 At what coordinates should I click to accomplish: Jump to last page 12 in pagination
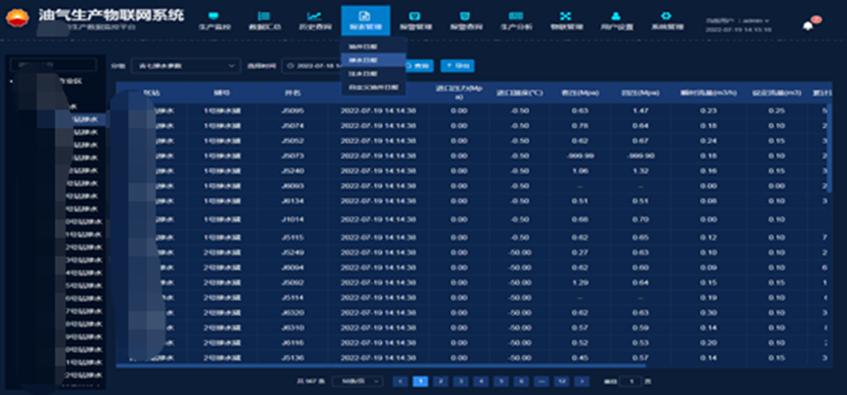pyautogui.click(x=561, y=381)
